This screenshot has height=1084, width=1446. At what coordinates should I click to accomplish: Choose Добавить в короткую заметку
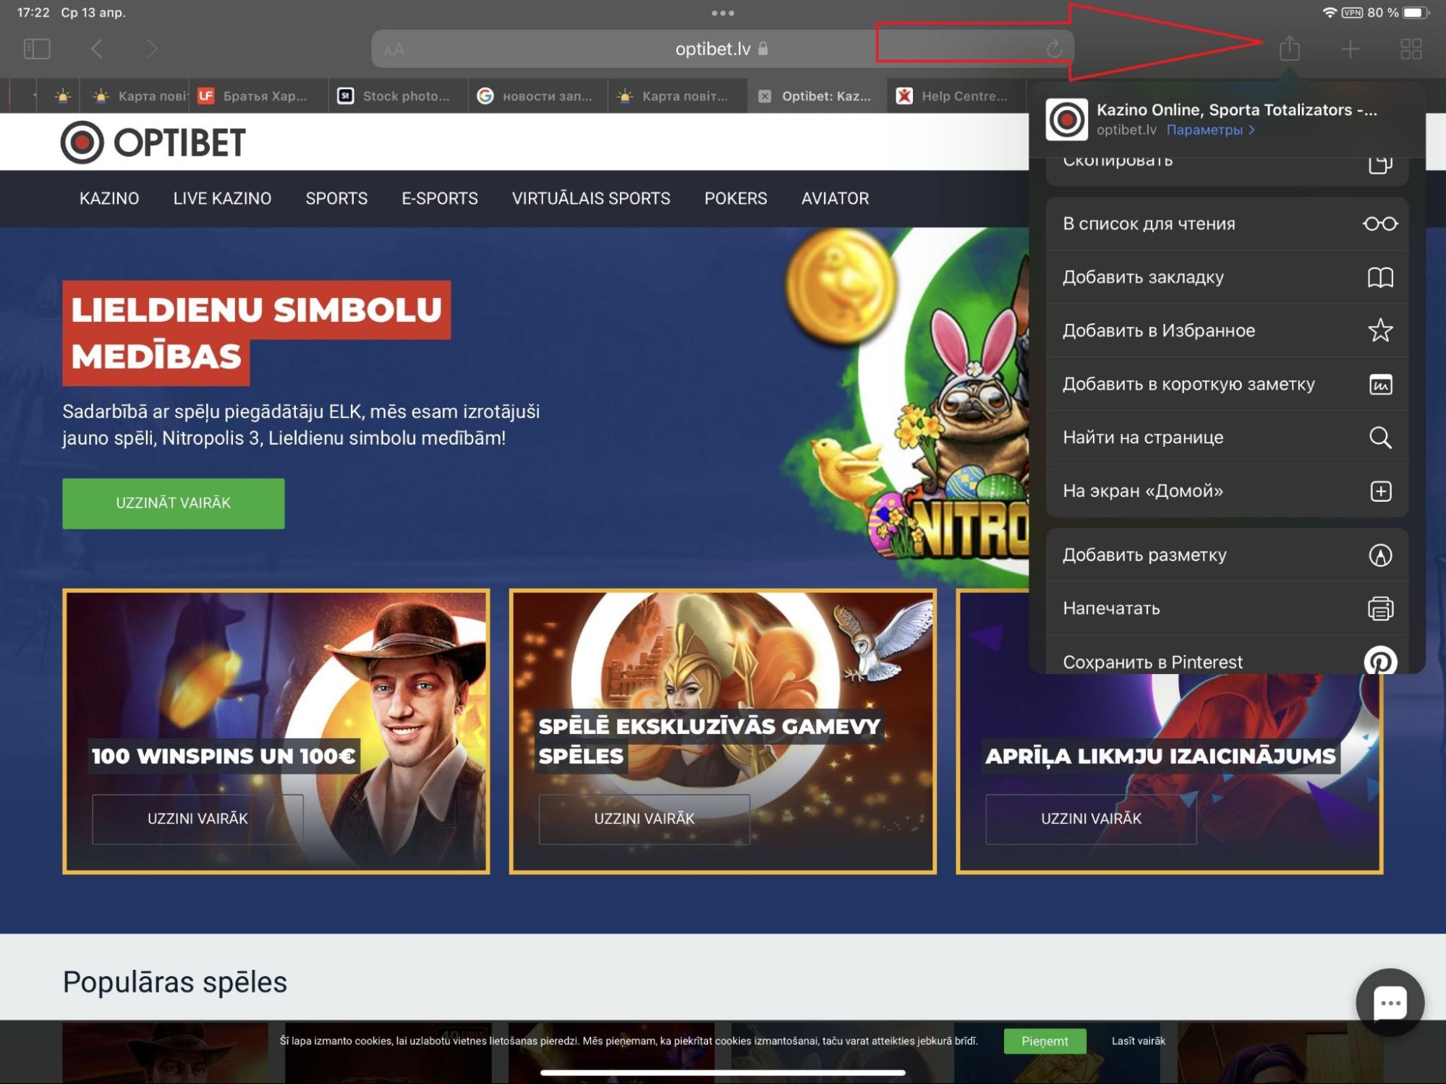pos(1227,385)
